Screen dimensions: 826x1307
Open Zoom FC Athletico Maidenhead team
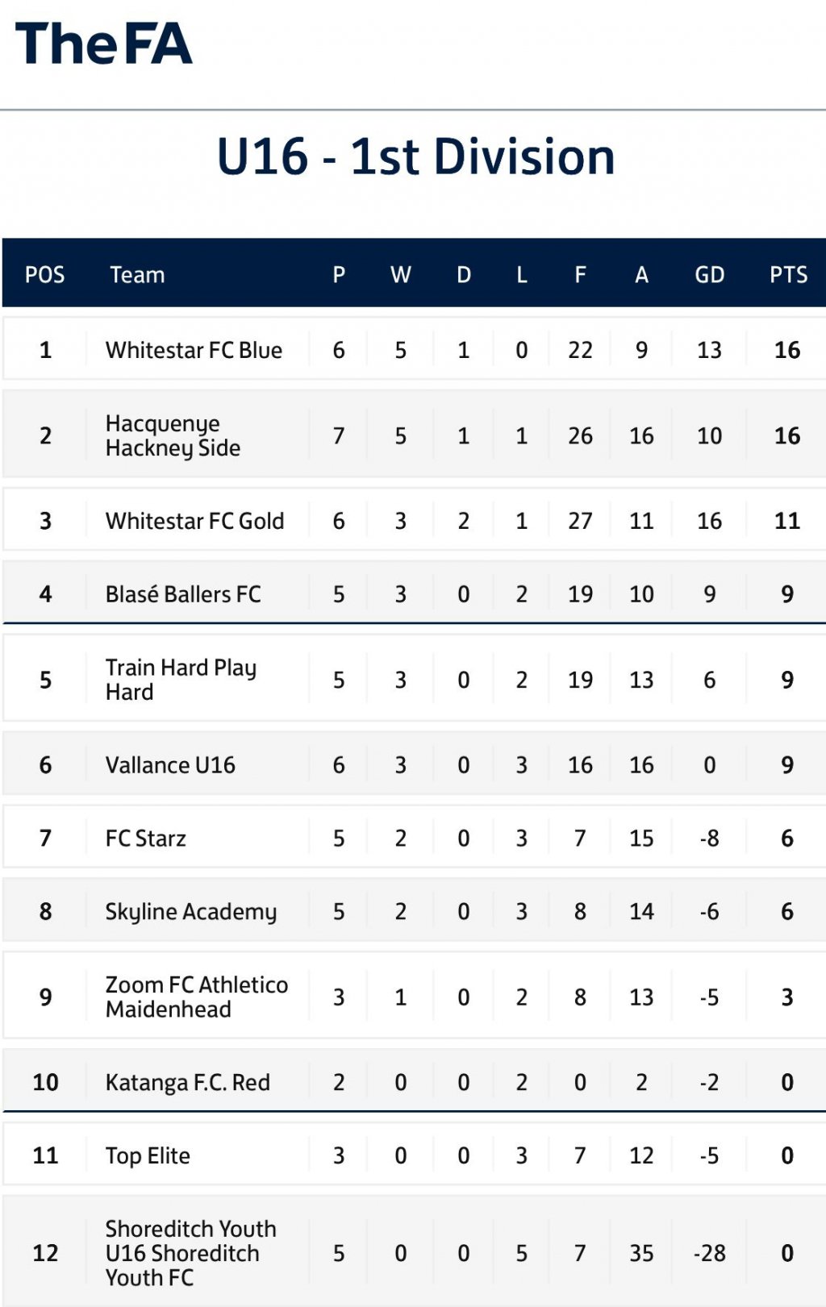(196, 997)
